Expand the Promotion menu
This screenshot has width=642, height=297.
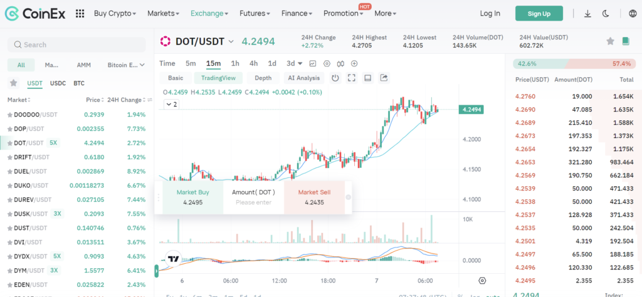[343, 14]
